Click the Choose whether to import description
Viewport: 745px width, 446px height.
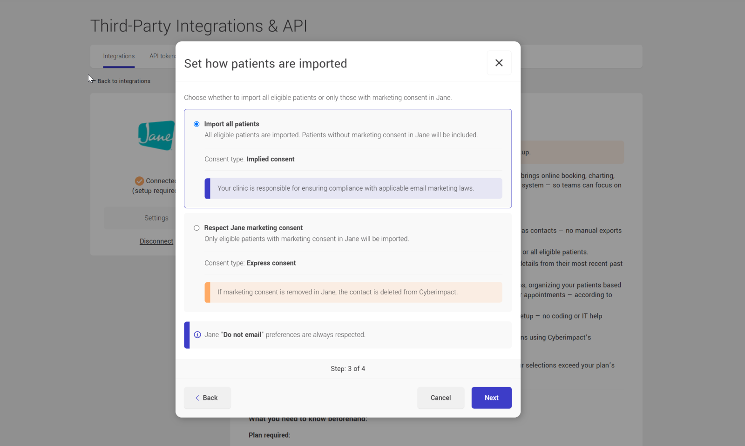coord(318,98)
